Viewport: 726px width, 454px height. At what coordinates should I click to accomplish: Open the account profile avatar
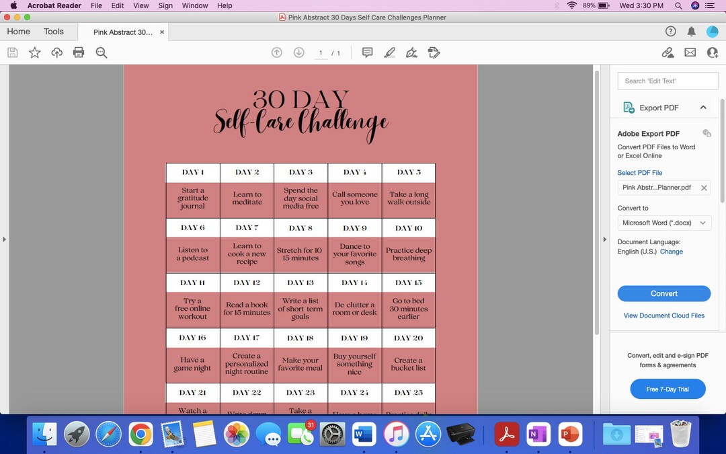[x=712, y=31]
